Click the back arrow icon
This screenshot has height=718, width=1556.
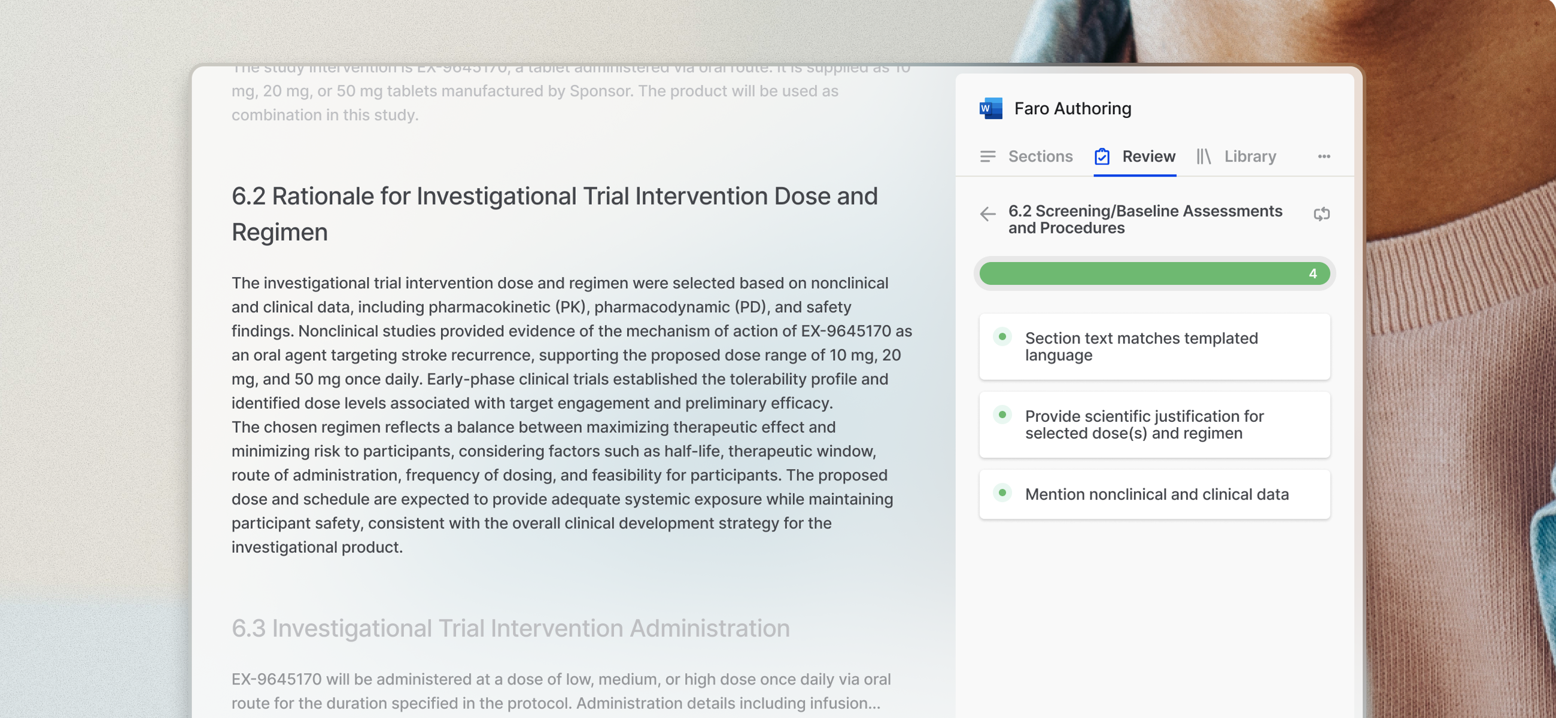pos(987,214)
